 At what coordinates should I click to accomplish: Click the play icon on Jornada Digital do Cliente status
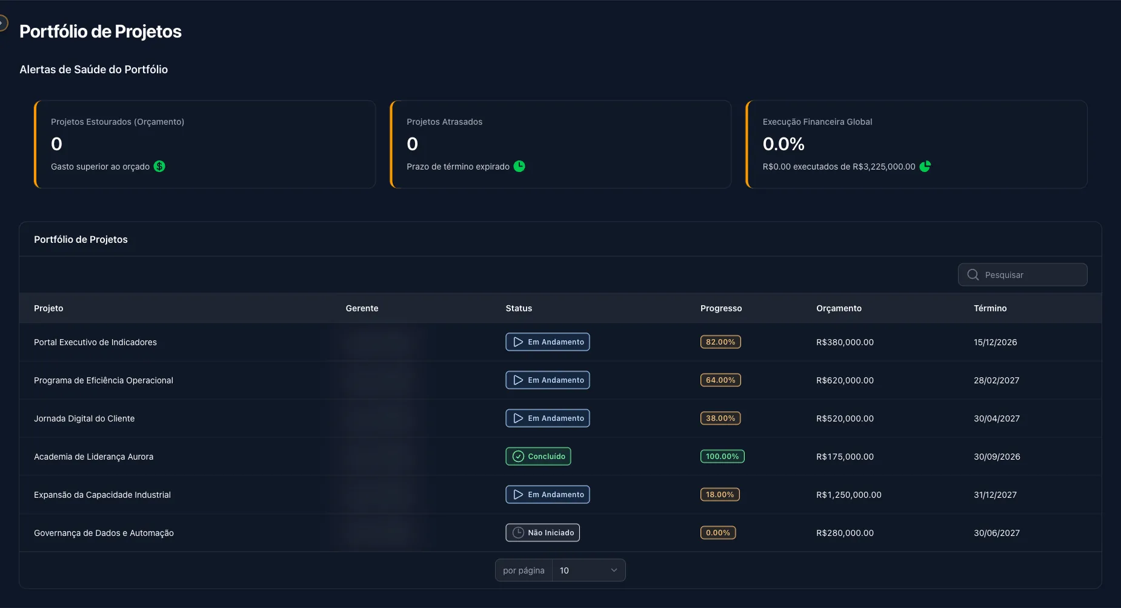[518, 418]
